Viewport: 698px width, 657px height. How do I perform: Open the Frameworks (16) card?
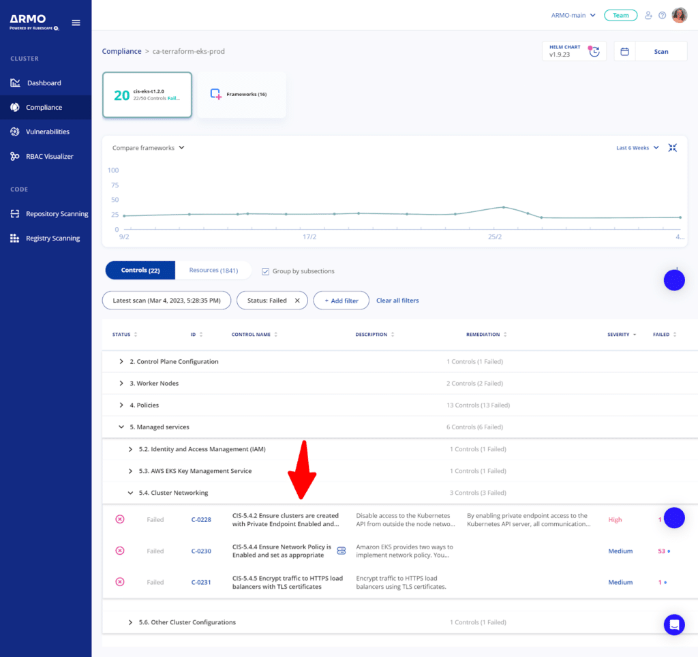pyautogui.click(x=242, y=95)
